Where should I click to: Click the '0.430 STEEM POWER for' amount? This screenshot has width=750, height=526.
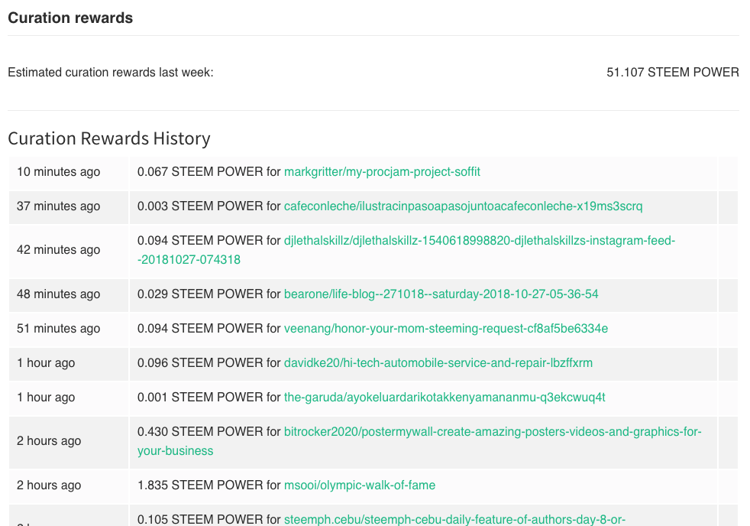pyautogui.click(x=209, y=432)
